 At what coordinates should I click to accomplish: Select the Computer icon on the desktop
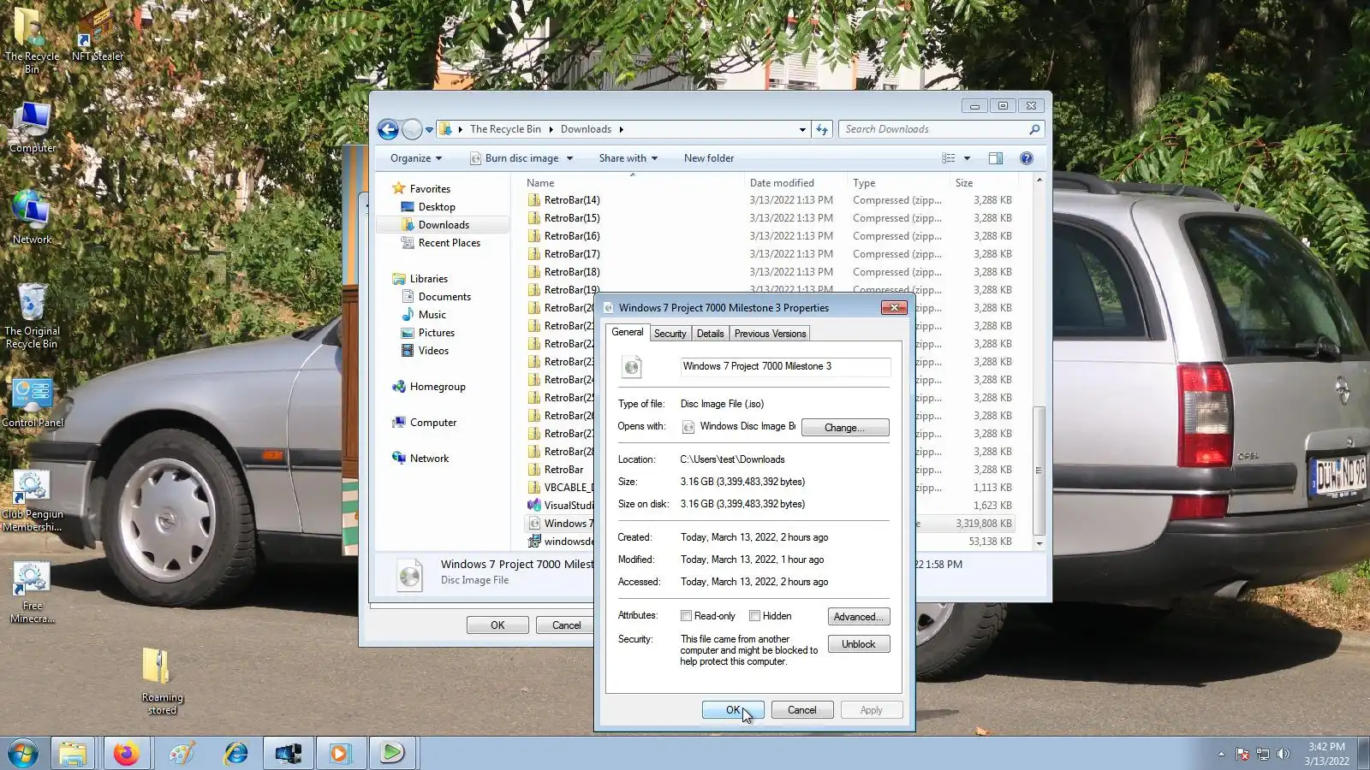[x=33, y=128]
